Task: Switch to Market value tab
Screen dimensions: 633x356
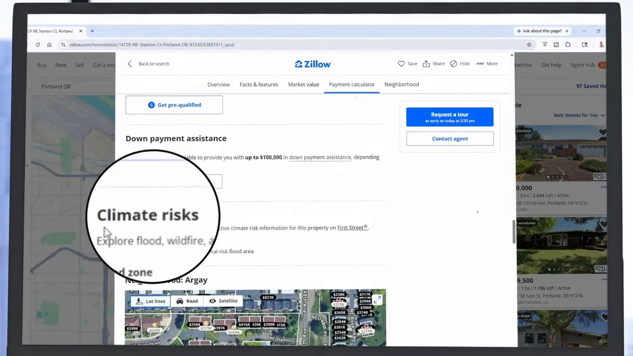Action: (x=304, y=85)
